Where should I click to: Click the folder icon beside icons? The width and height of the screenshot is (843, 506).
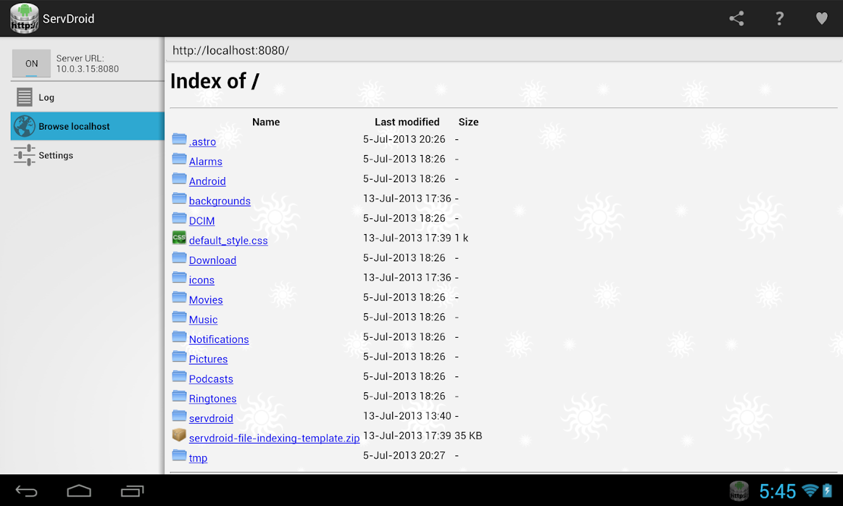(x=180, y=278)
